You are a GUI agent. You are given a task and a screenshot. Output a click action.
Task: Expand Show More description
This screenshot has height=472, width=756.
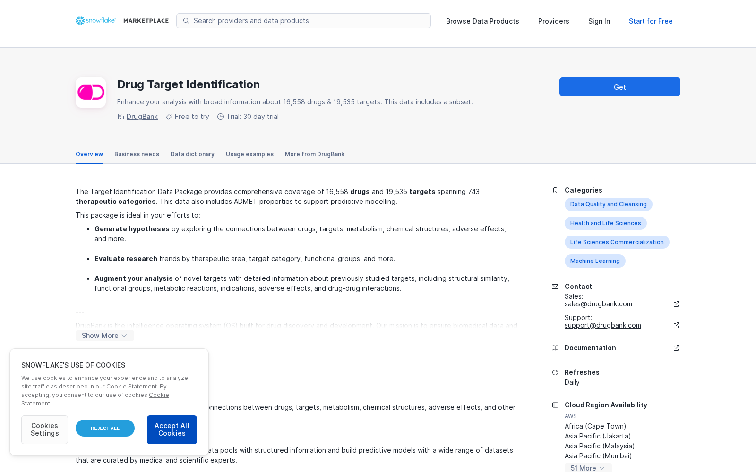[x=105, y=336]
